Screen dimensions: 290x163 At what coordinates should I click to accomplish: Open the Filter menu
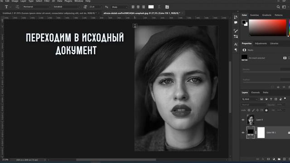tap(47, 1)
